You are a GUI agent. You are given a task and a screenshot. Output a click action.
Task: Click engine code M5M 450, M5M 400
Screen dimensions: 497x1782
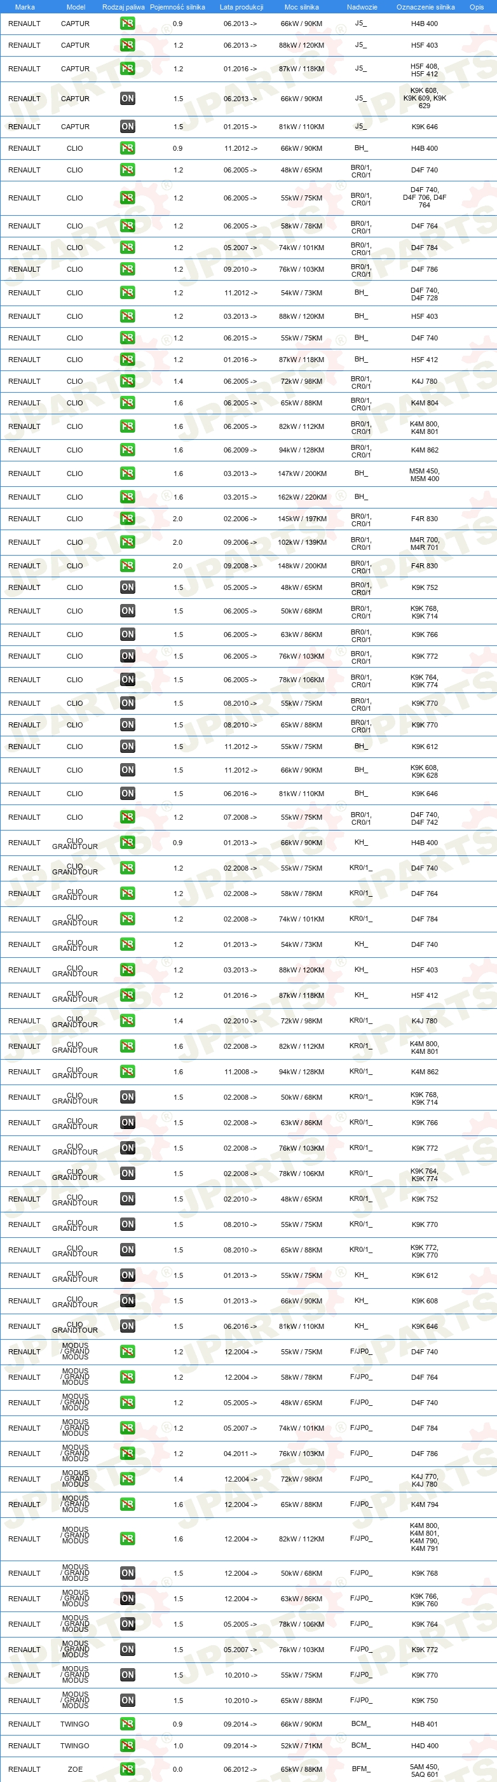[x=424, y=475]
